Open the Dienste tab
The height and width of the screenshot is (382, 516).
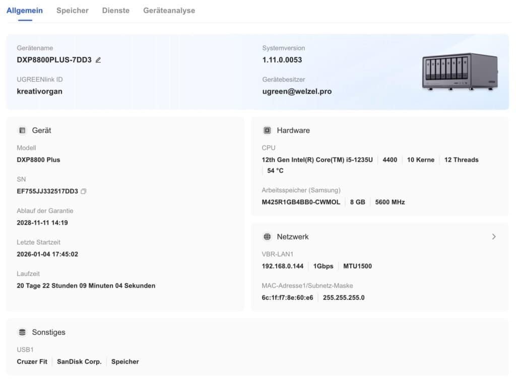pyautogui.click(x=115, y=11)
